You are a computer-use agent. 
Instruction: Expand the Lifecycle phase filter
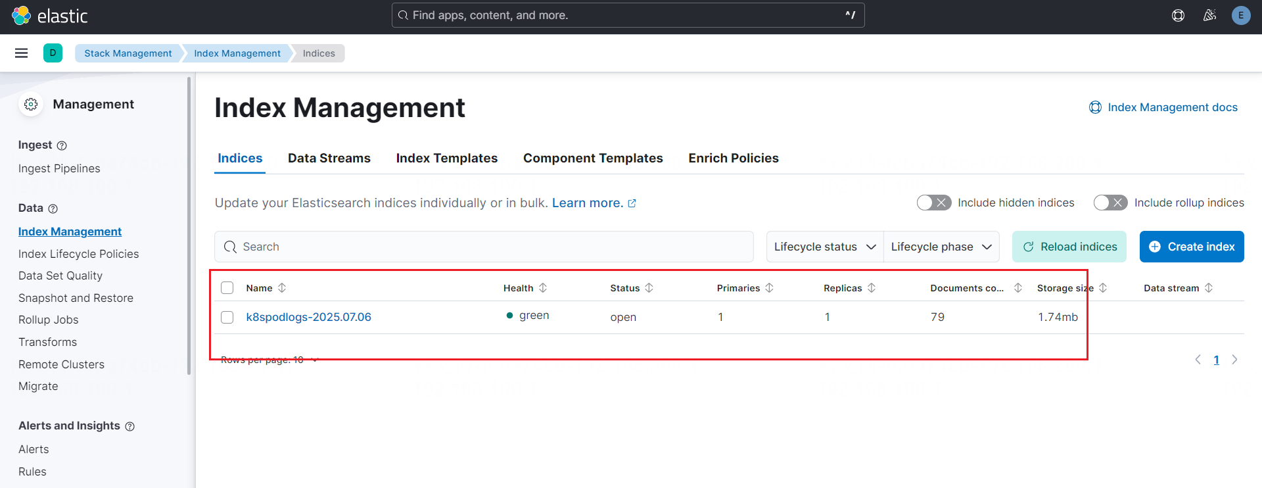tap(941, 247)
